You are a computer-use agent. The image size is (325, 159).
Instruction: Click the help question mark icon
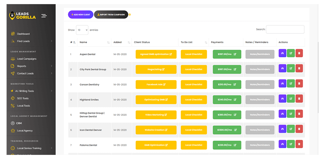(130, 15)
